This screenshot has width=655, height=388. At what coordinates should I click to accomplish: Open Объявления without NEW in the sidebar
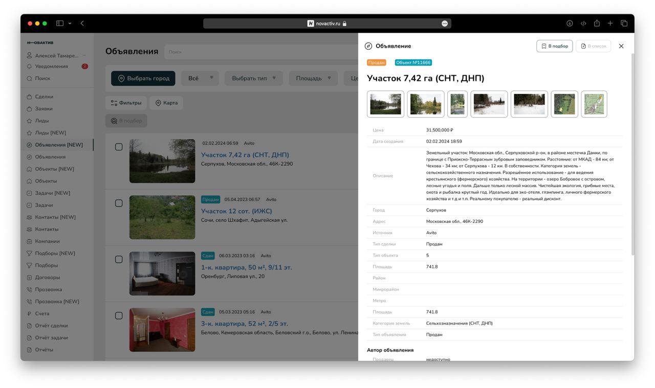50,157
